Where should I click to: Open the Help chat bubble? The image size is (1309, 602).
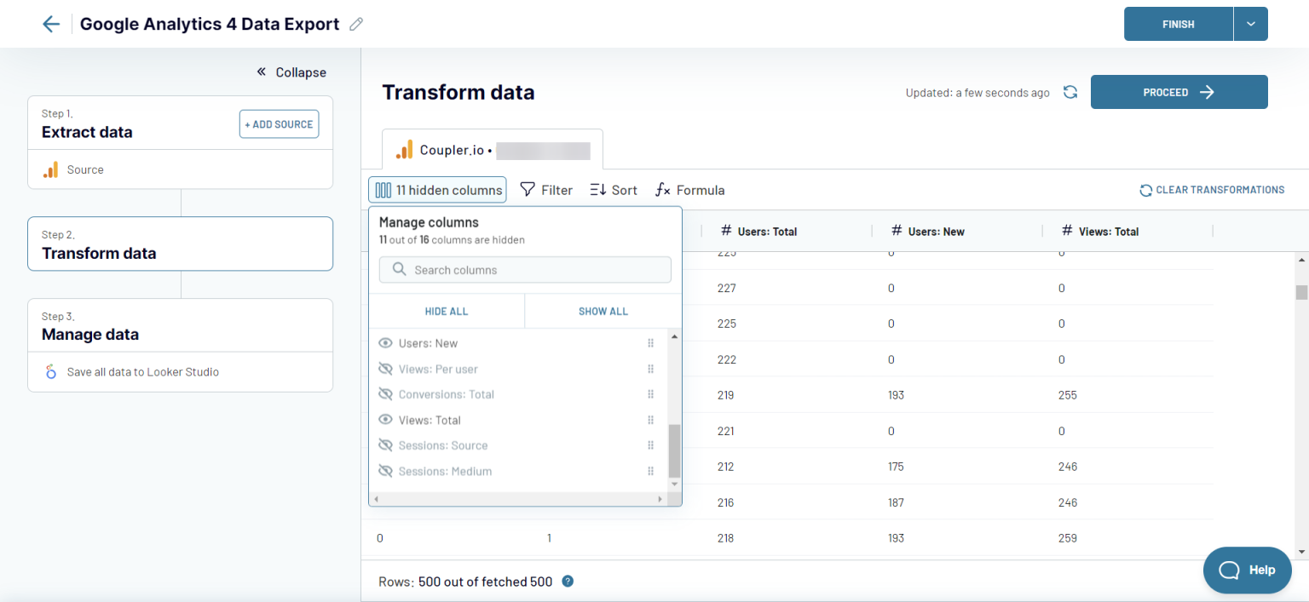(x=1247, y=570)
